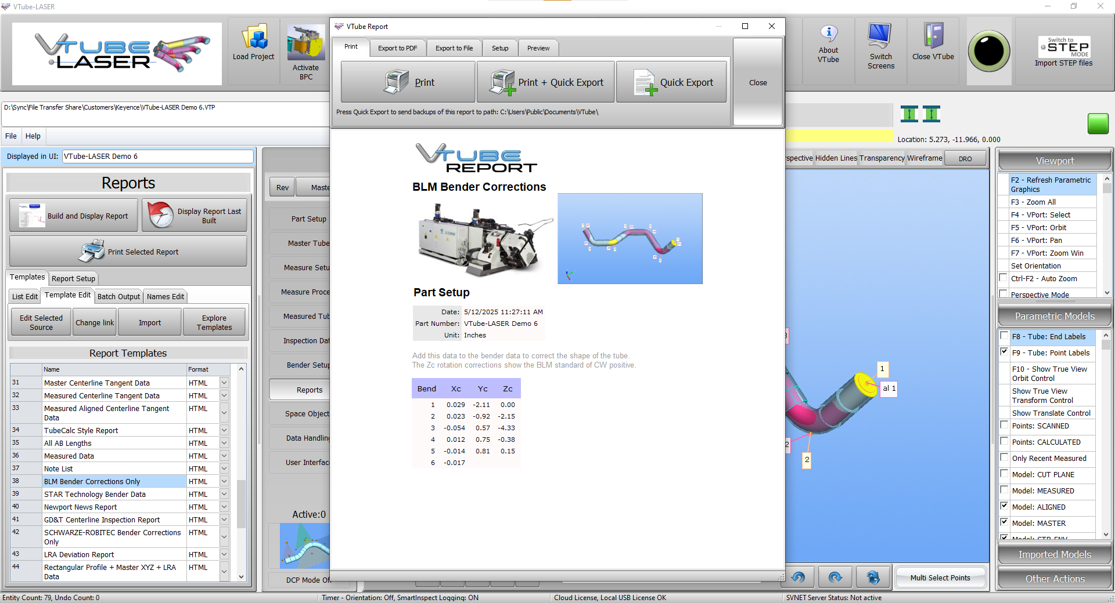Switch to Export to File tab

[454, 48]
